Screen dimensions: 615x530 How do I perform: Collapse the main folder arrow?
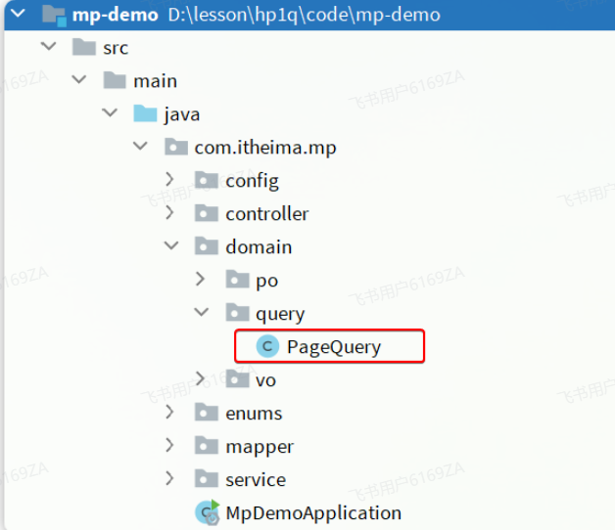[78, 81]
